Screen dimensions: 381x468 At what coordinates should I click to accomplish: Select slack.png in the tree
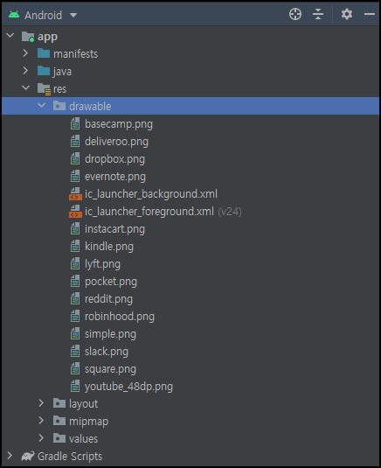(107, 352)
